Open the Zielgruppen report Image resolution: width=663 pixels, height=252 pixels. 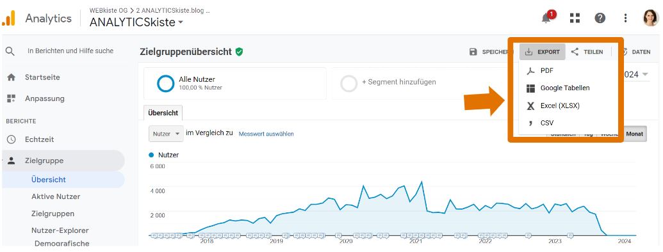pyautogui.click(x=53, y=214)
